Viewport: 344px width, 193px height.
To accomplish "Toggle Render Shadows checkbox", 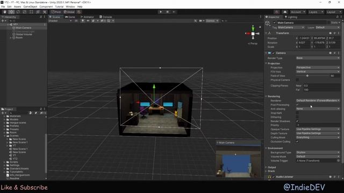I will [297, 121].
